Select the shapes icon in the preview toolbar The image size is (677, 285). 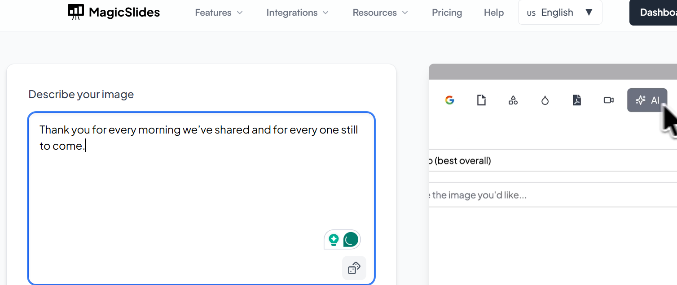pyautogui.click(x=513, y=100)
